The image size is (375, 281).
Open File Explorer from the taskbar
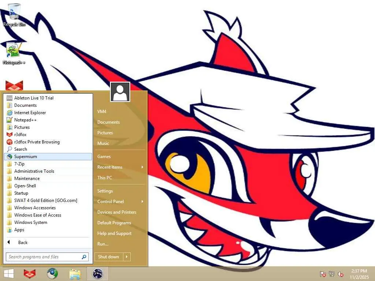[x=75, y=274]
